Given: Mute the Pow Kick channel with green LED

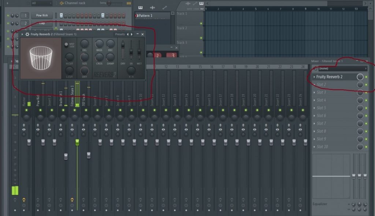Looking at the screenshot, I should pos(8,15).
